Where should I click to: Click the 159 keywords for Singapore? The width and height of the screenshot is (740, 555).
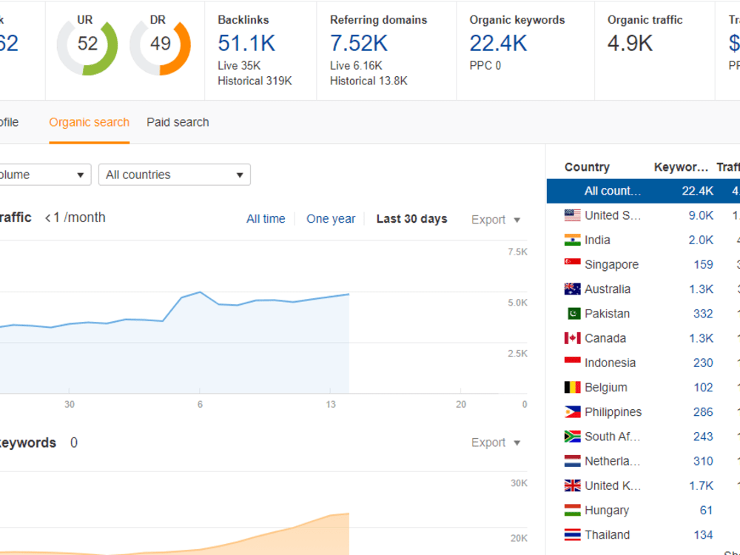tap(703, 264)
